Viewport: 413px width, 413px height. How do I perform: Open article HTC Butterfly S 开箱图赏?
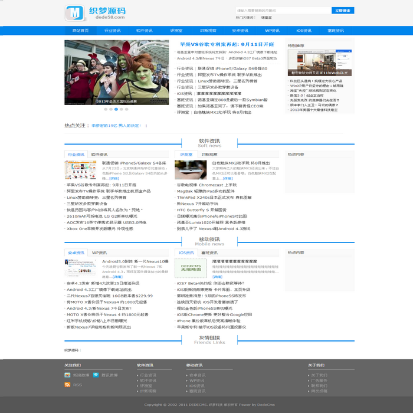point(202,210)
